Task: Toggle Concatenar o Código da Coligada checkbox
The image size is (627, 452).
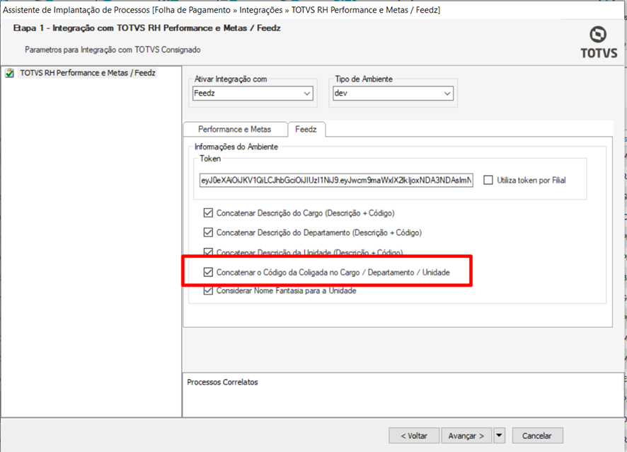Action: pos(208,272)
